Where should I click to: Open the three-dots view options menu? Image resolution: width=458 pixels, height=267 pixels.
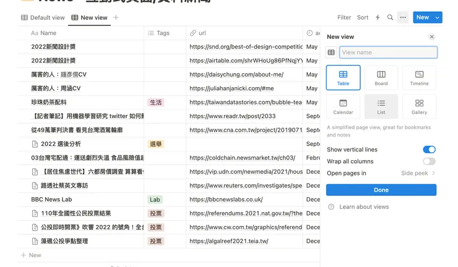(403, 17)
